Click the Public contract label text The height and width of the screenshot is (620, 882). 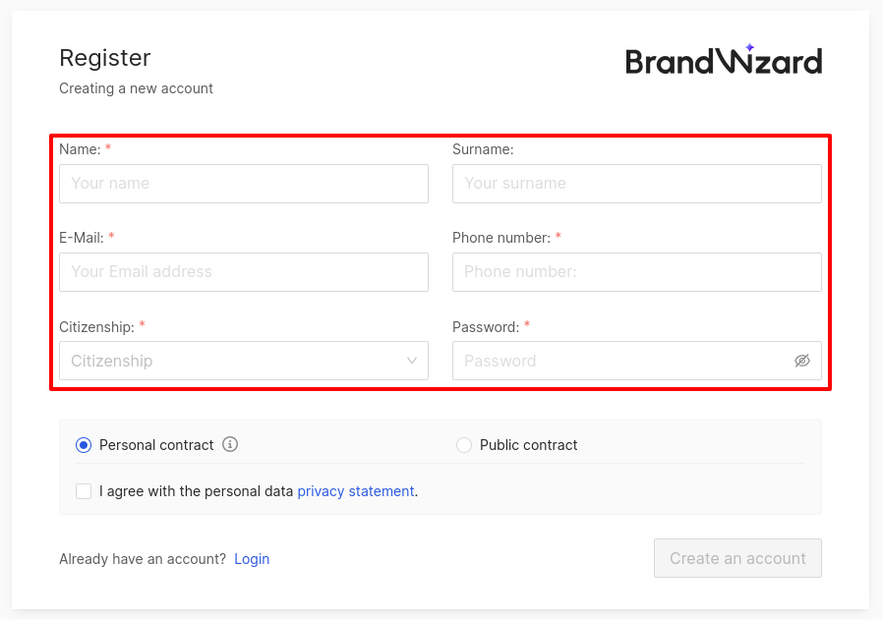pyautogui.click(x=528, y=445)
